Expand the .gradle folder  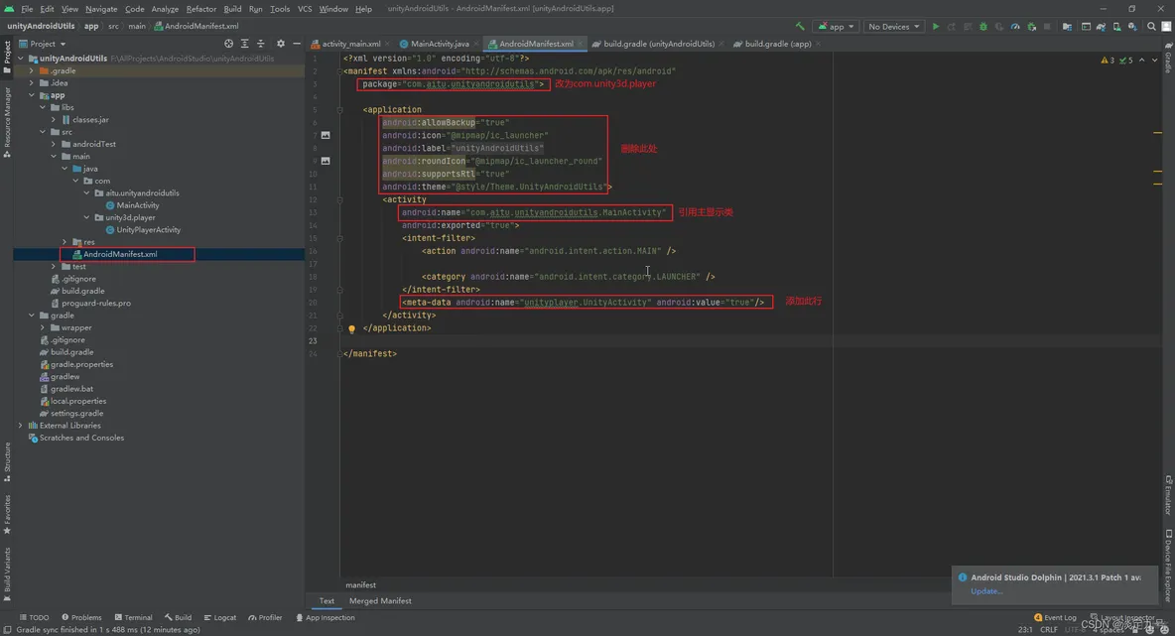[32, 70]
